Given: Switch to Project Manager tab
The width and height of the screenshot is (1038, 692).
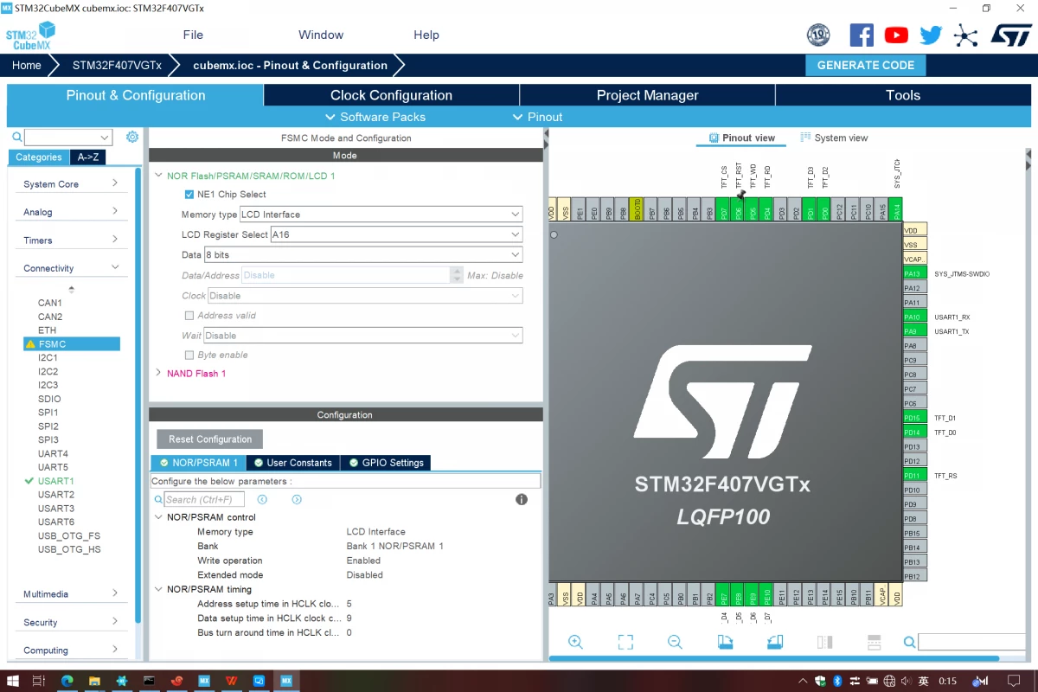Looking at the screenshot, I should click(x=647, y=95).
